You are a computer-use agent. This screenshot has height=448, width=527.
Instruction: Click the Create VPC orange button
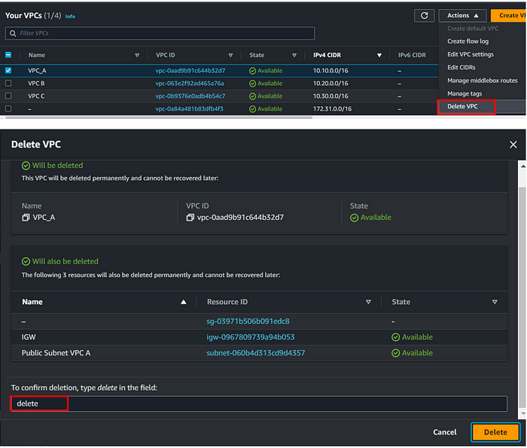[509, 16]
